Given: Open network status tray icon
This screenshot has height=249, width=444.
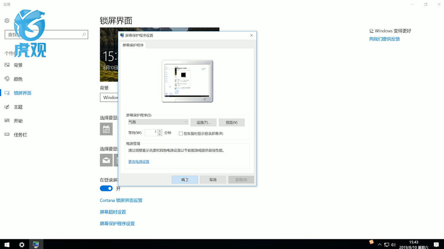Looking at the screenshot, I should pyautogui.click(x=387, y=245).
